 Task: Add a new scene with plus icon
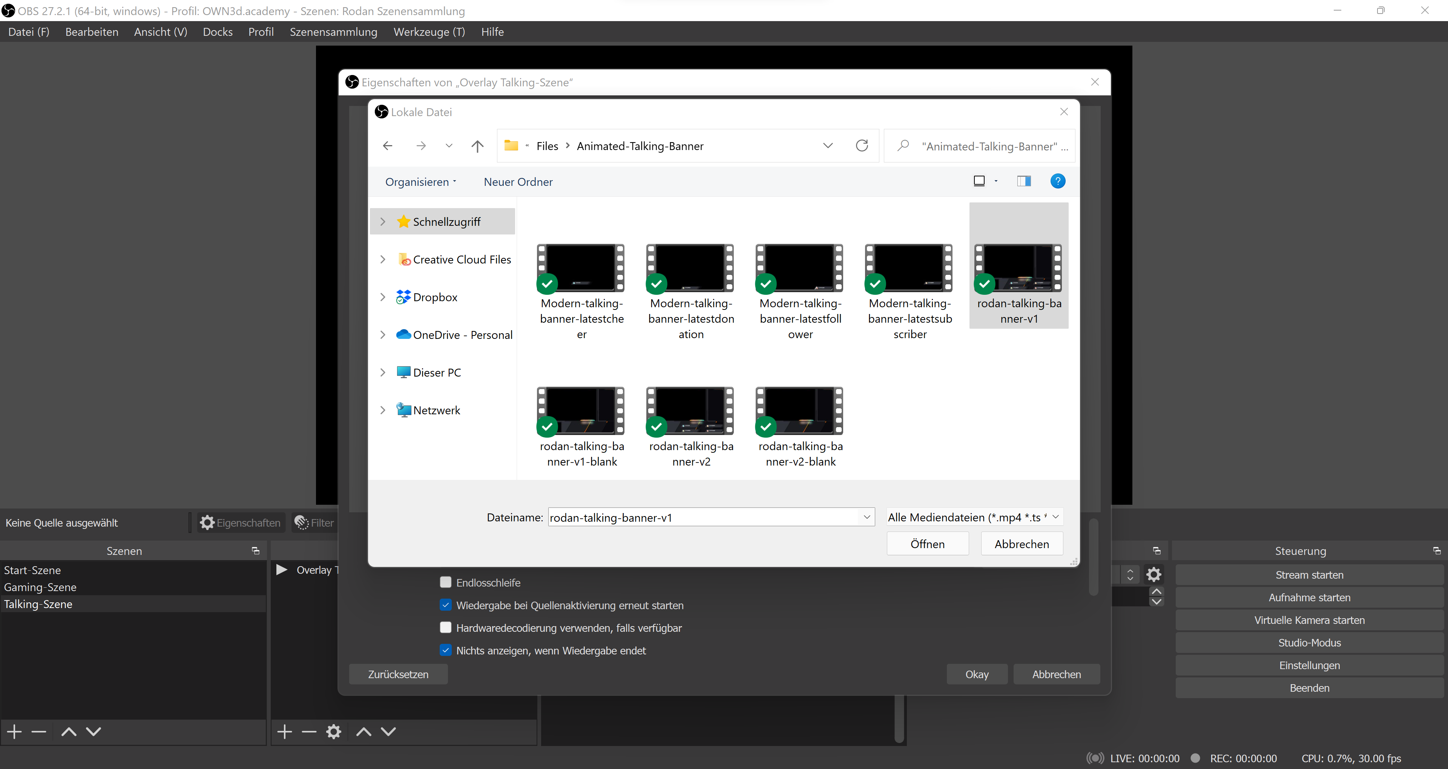[14, 731]
